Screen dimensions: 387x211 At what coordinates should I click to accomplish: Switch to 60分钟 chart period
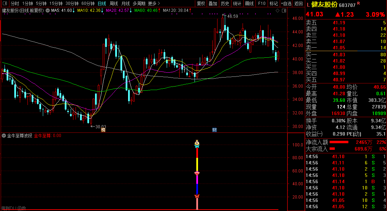click(88, 3)
